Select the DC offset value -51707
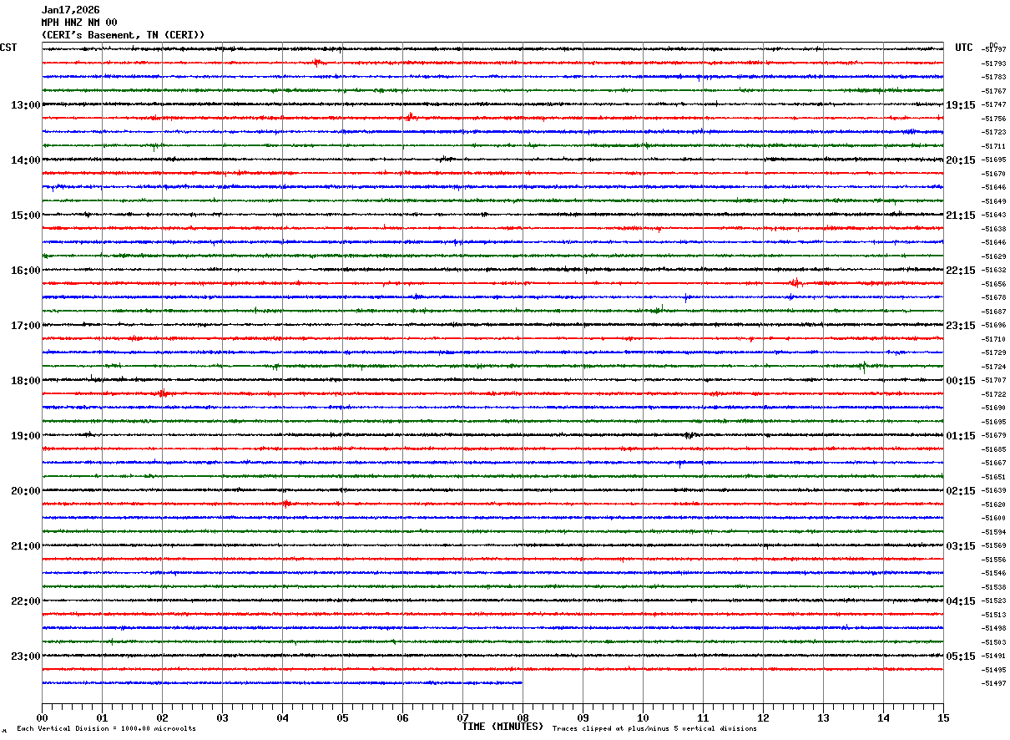This screenshot has height=740, width=1010. [x=994, y=381]
